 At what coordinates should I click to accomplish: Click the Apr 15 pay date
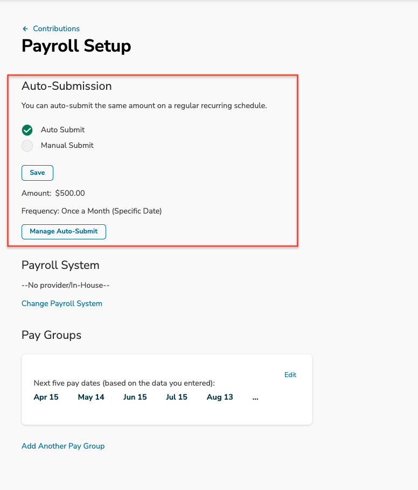pyautogui.click(x=46, y=397)
